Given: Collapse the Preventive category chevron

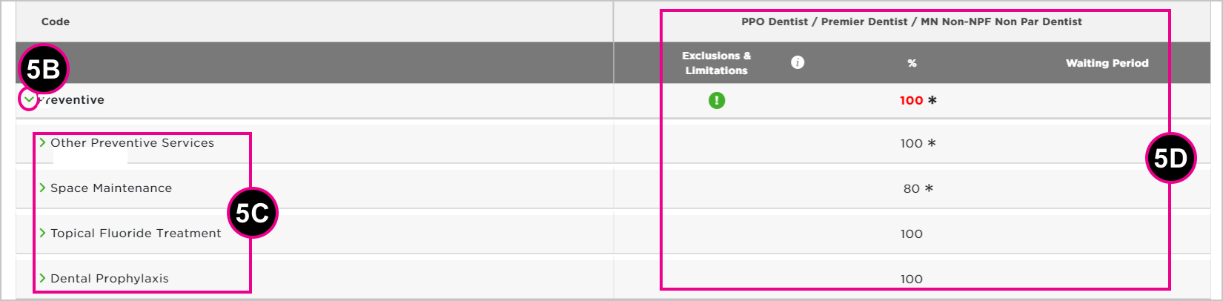Looking at the screenshot, I should 28,99.
